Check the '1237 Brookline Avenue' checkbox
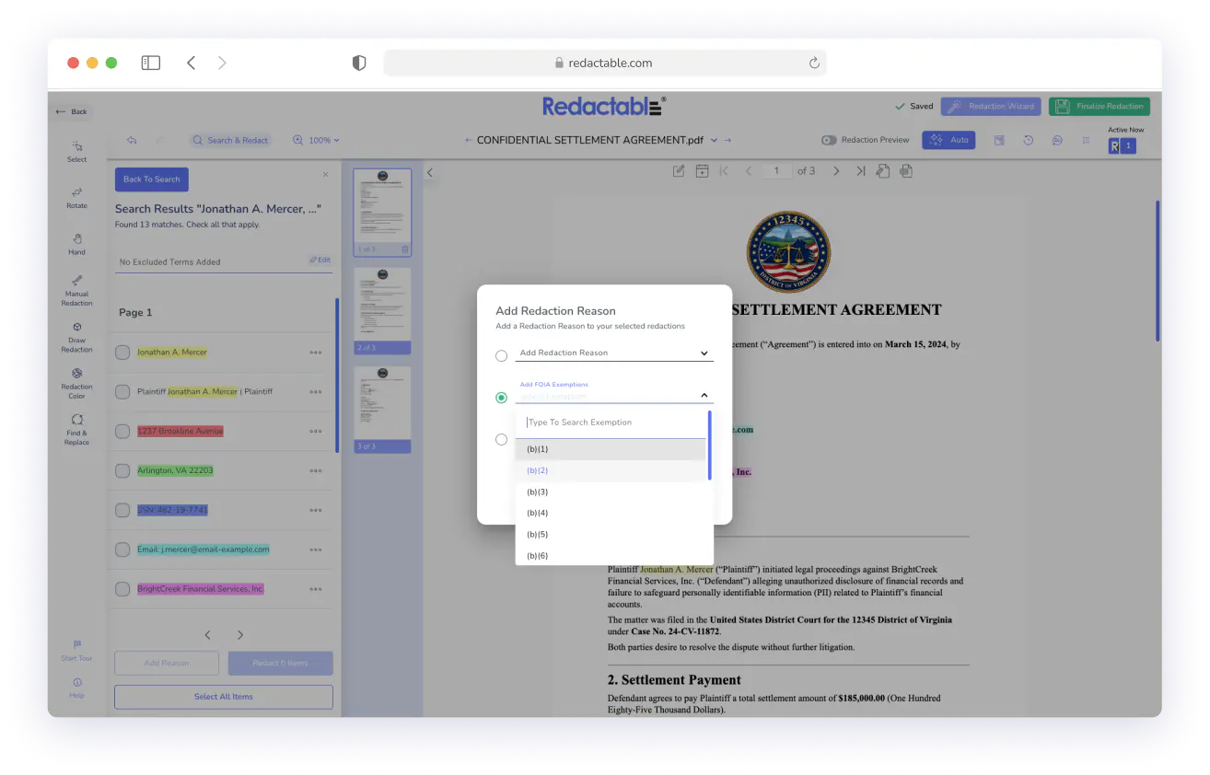The image size is (1210, 775). tap(122, 431)
